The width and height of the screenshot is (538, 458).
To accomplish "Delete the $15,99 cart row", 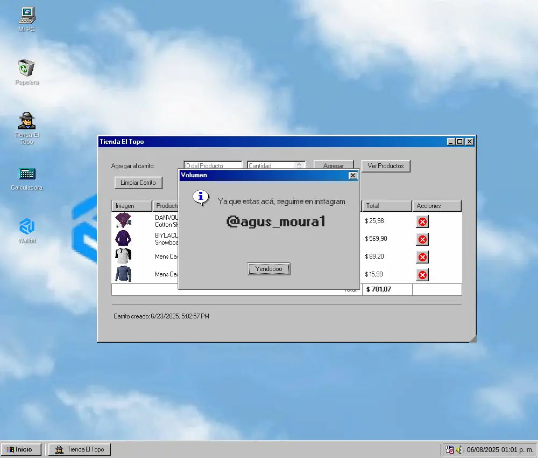I will 423,275.
